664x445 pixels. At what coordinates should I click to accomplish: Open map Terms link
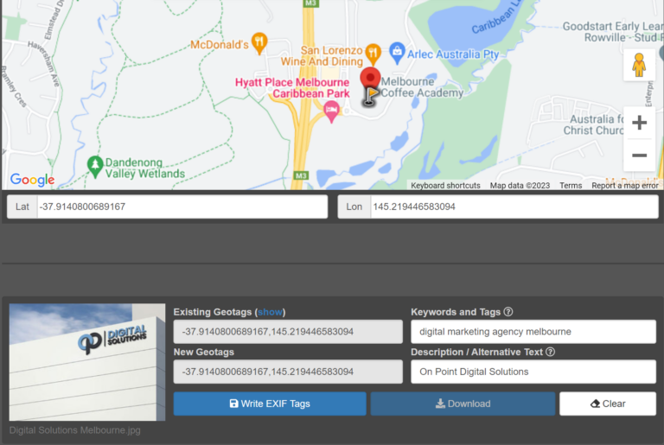point(571,186)
